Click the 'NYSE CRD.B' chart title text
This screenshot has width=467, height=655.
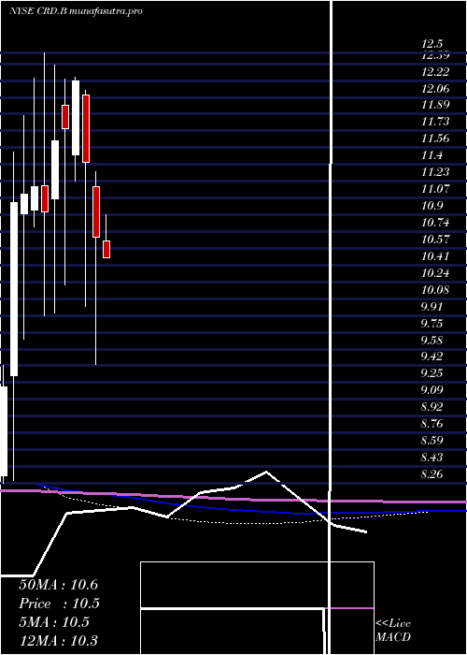pos(39,11)
